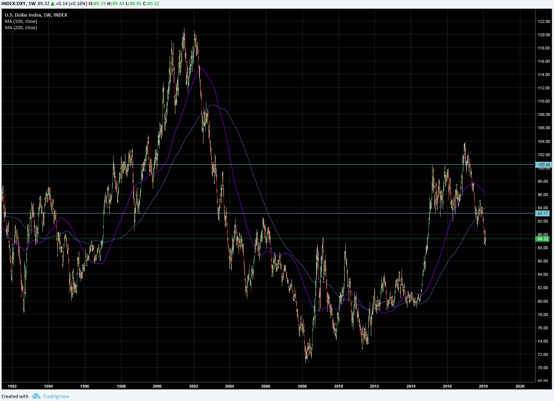Click the 1994 label on time axis
This screenshot has height=401, width=554.
pos(48,386)
